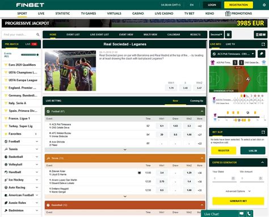
Task: Click the Aussie Rules ball icon
Action: [x=6, y=203]
